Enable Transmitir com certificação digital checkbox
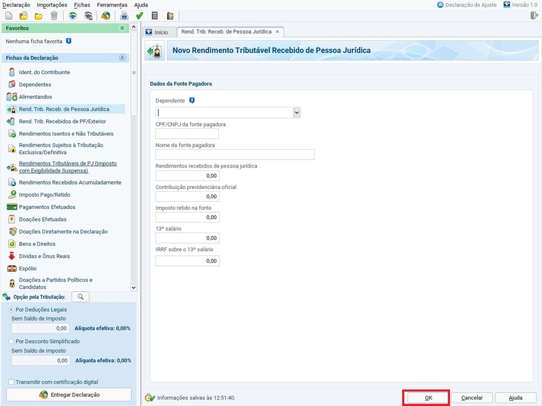 pyautogui.click(x=12, y=382)
